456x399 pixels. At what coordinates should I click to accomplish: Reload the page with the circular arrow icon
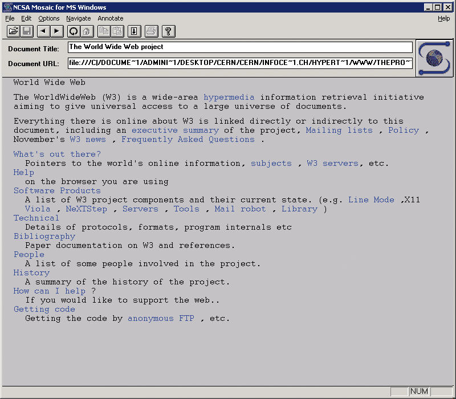tap(74, 31)
